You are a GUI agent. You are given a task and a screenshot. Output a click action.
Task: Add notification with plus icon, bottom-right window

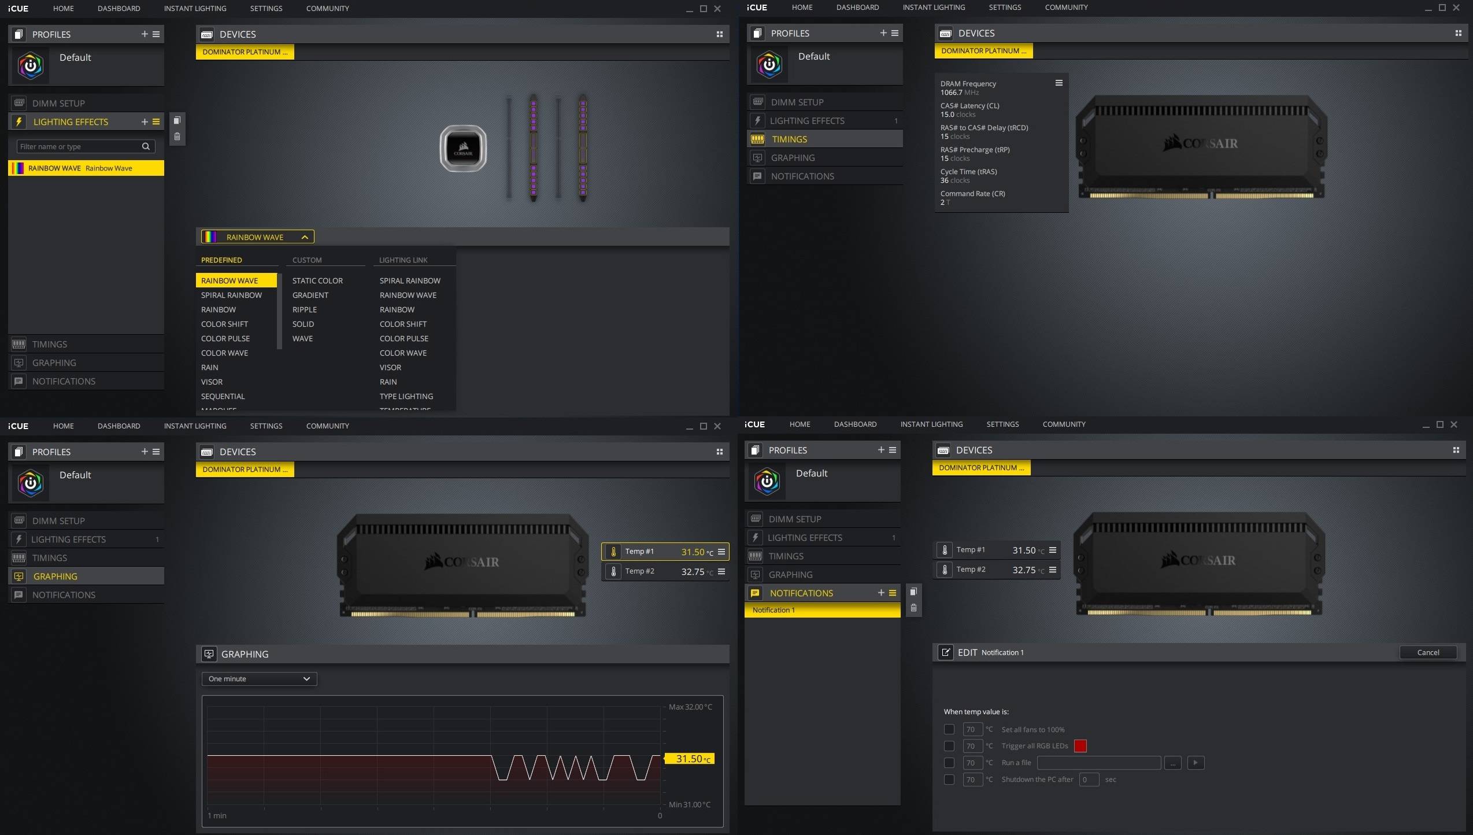pos(881,593)
